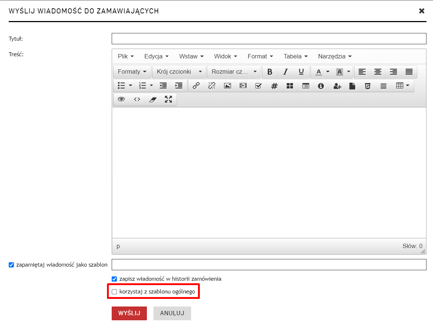The width and height of the screenshot is (433, 325).
Task: Open the Narzędzia menu
Action: click(335, 56)
